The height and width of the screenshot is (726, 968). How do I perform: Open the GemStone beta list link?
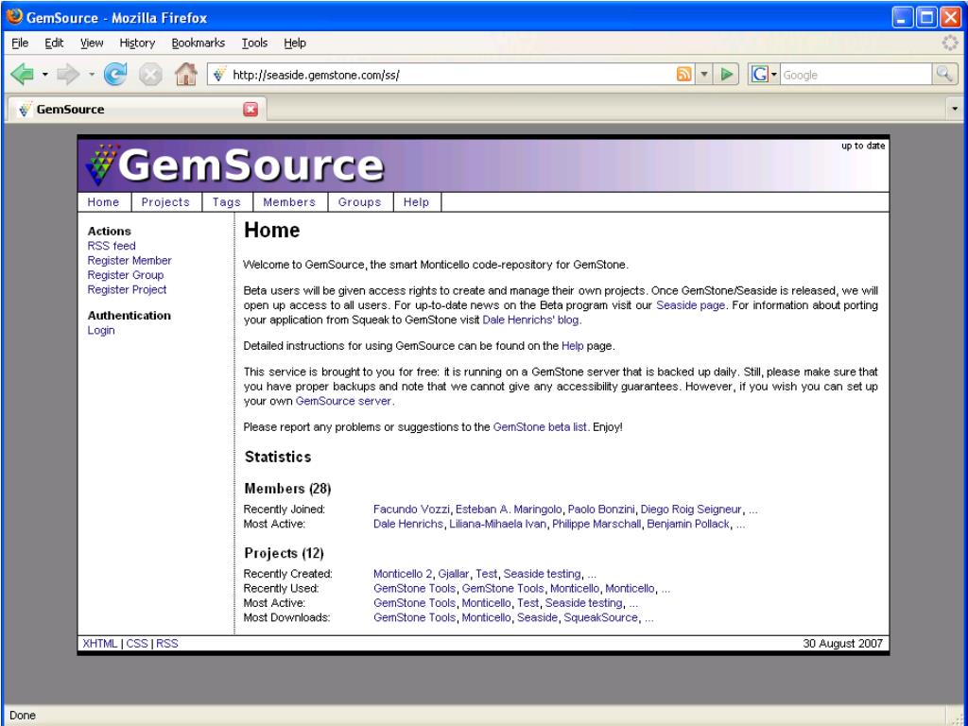540,426
